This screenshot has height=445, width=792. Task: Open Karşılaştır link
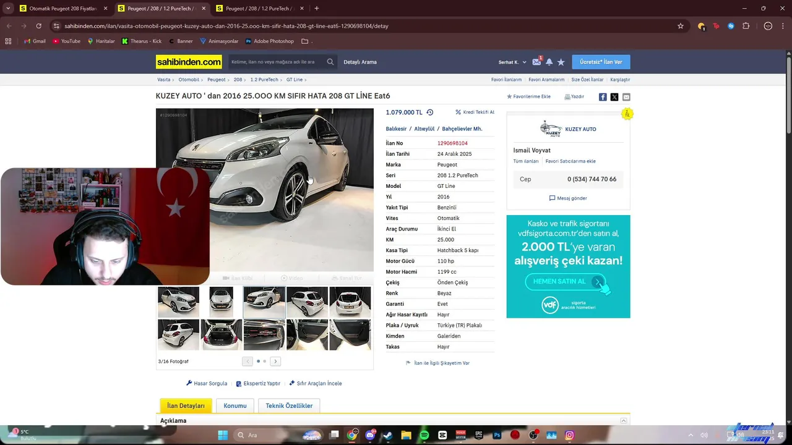click(x=620, y=80)
